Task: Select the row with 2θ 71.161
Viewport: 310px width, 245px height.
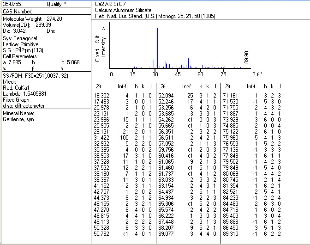Action: click(x=252, y=96)
